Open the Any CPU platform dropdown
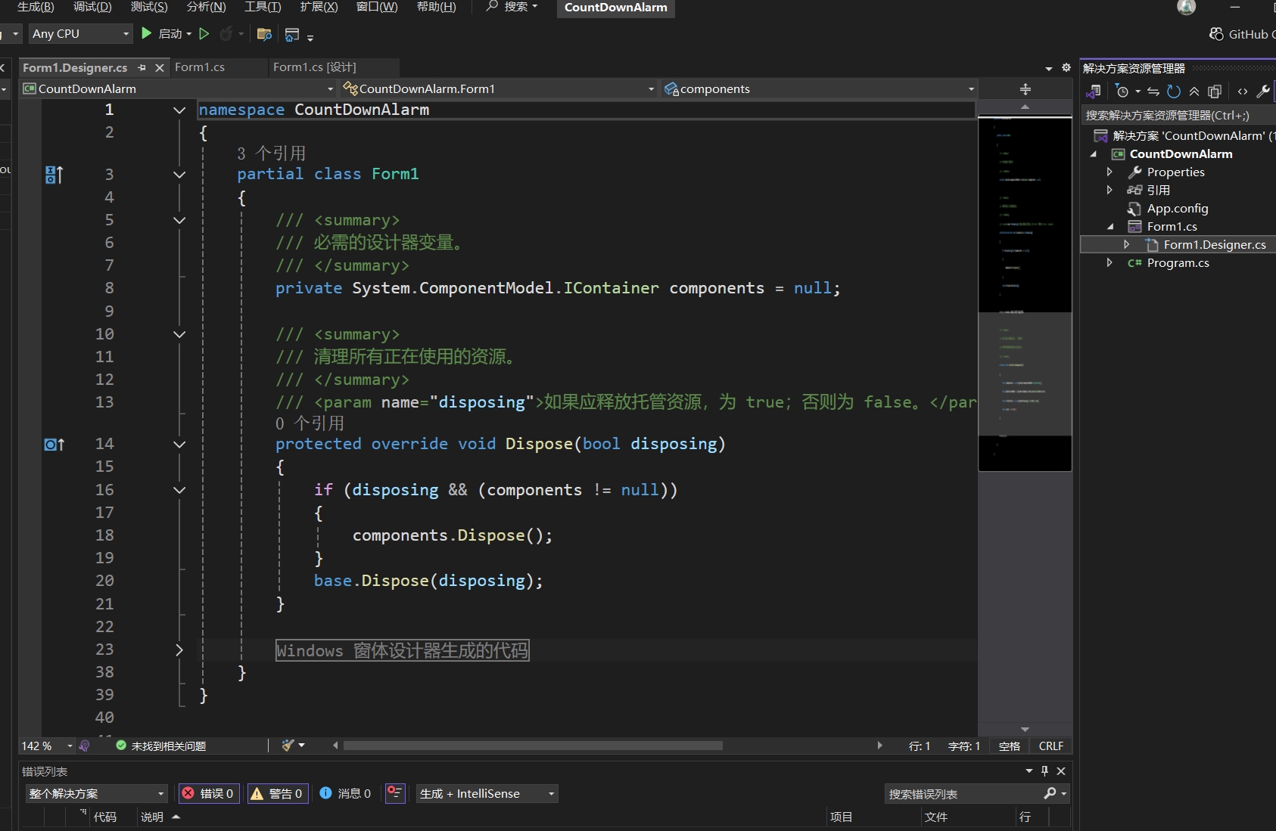 pyautogui.click(x=80, y=34)
